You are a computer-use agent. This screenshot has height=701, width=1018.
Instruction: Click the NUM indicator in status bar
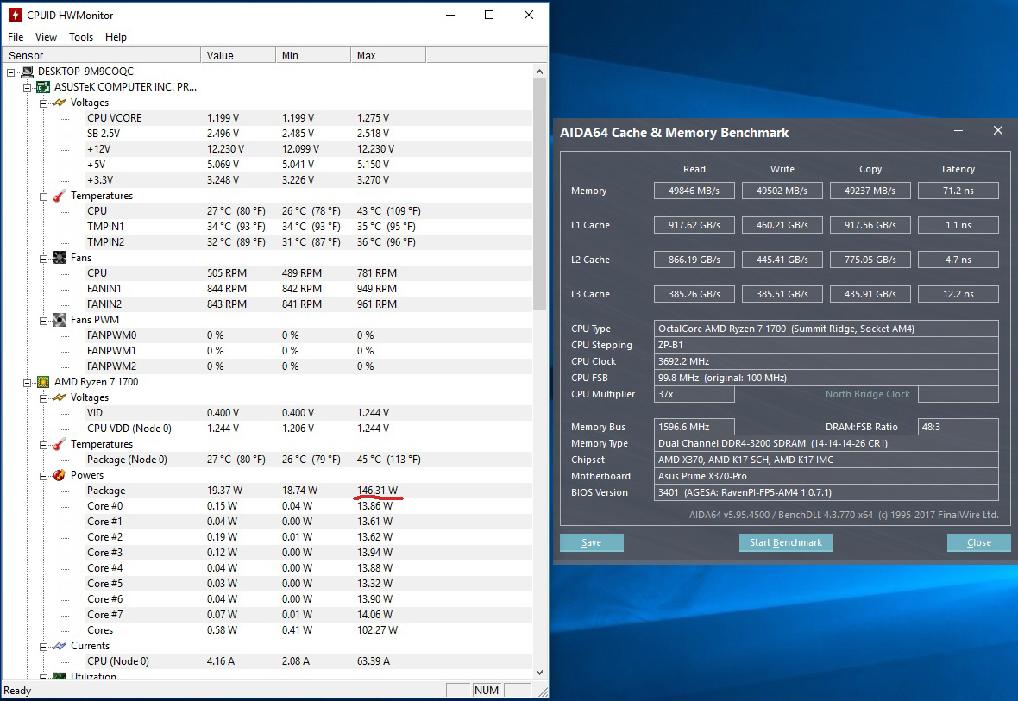pos(487,690)
